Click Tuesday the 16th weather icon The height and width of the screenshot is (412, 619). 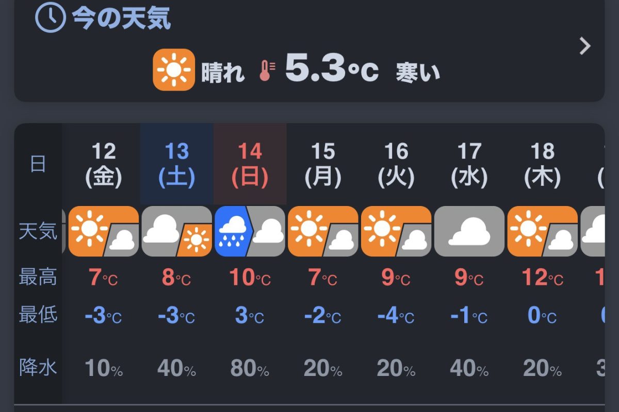pyautogui.click(x=396, y=231)
